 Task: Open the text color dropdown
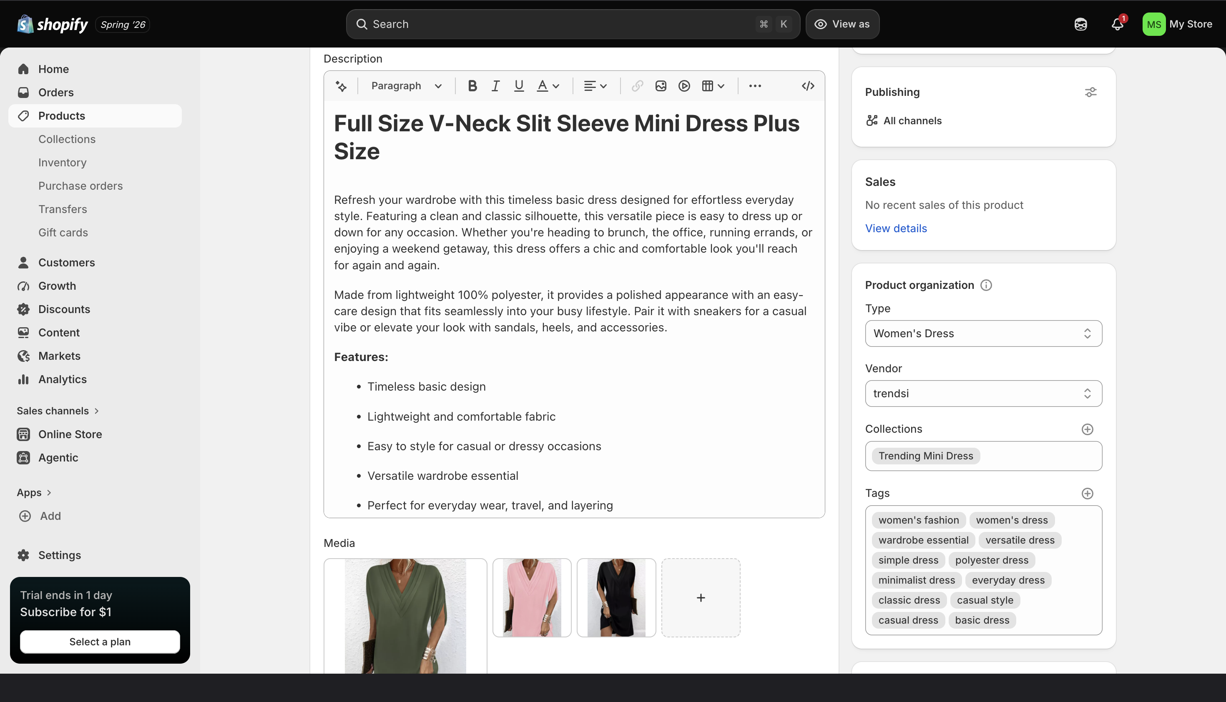pyautogui.click(x=548, y=86)
